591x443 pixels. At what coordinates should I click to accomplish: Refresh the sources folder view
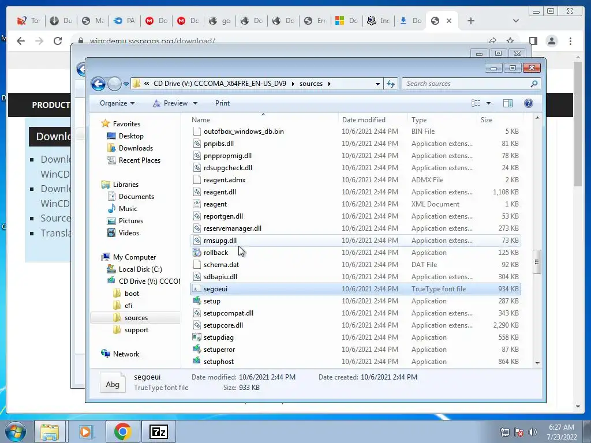[x=391, y=84]
